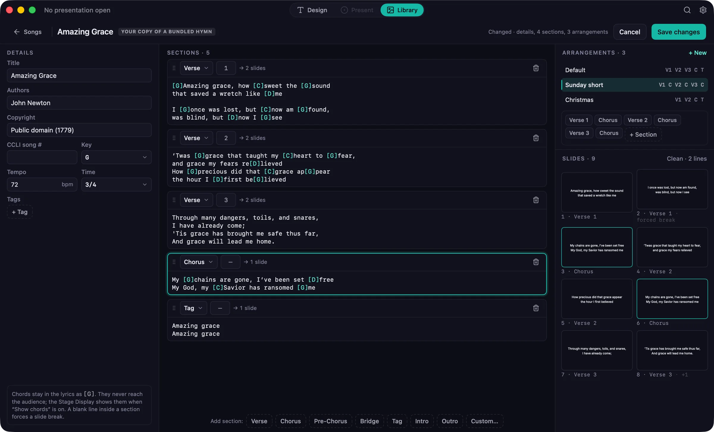Click + Tag to add a tag
Viewport: 714px width, 432px height.
[20, 212]
